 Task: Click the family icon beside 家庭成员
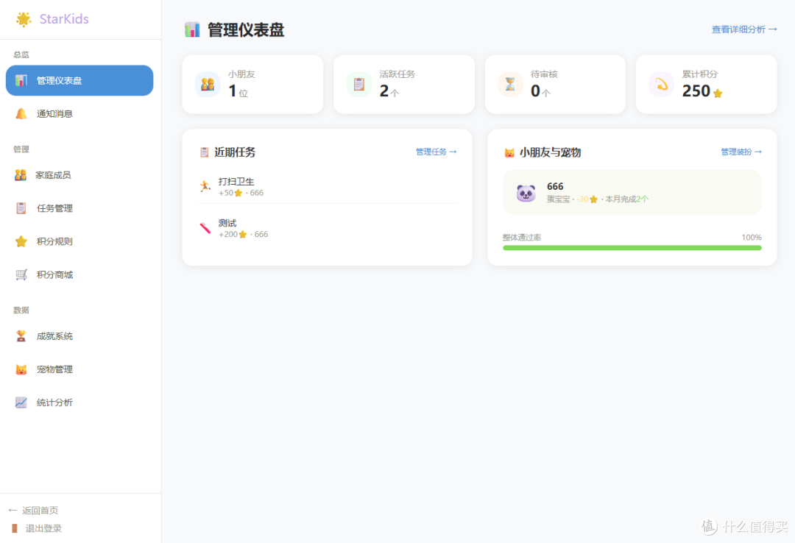coord(21,175)
